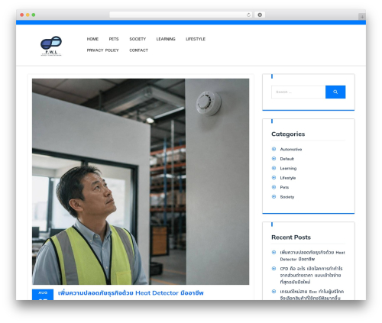The image size is (382, 323).
Task: Click the browser reload icon
Action: [248, 15]
